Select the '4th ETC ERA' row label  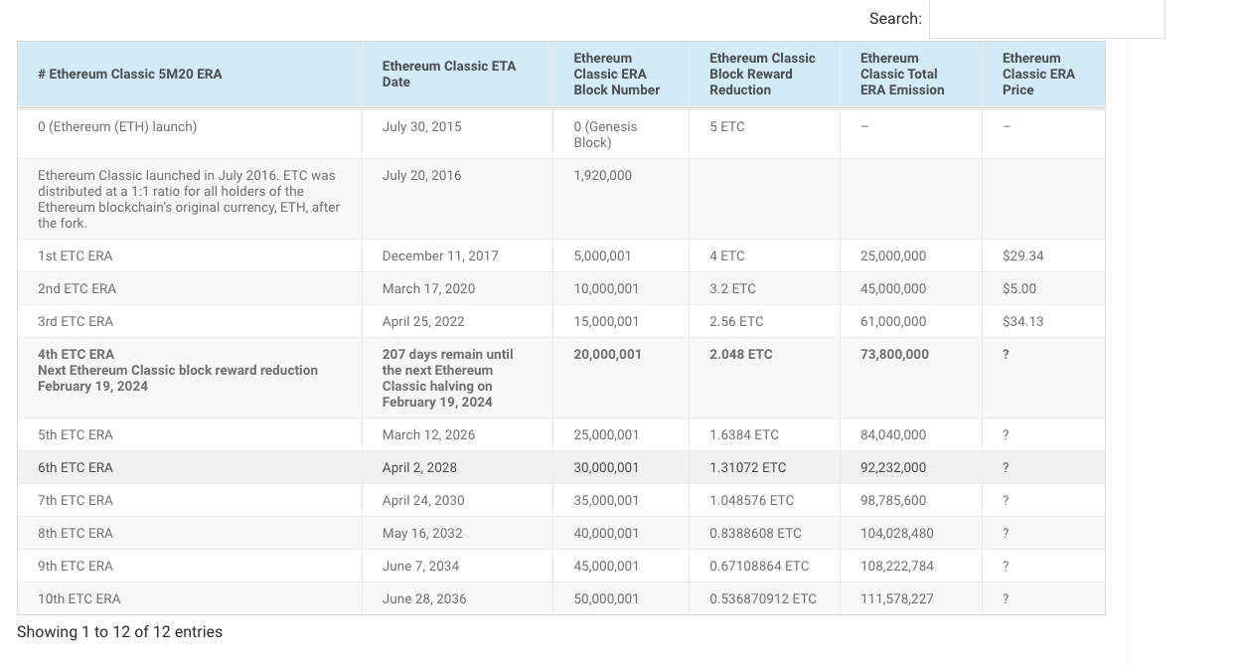(x=190, y=378)
